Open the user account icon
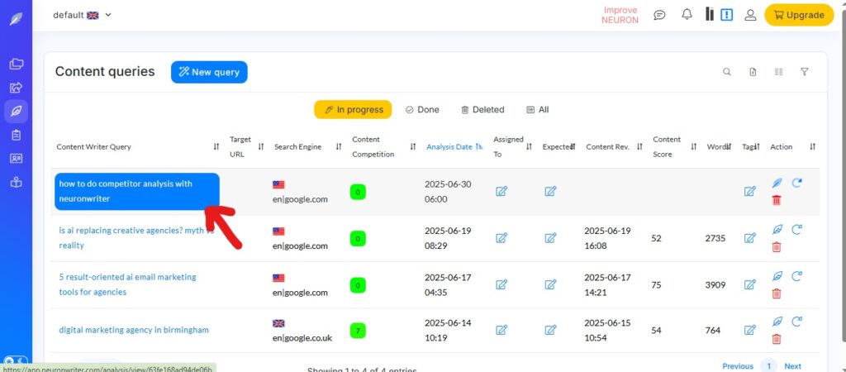846x372 pixels. pos(750,15)
